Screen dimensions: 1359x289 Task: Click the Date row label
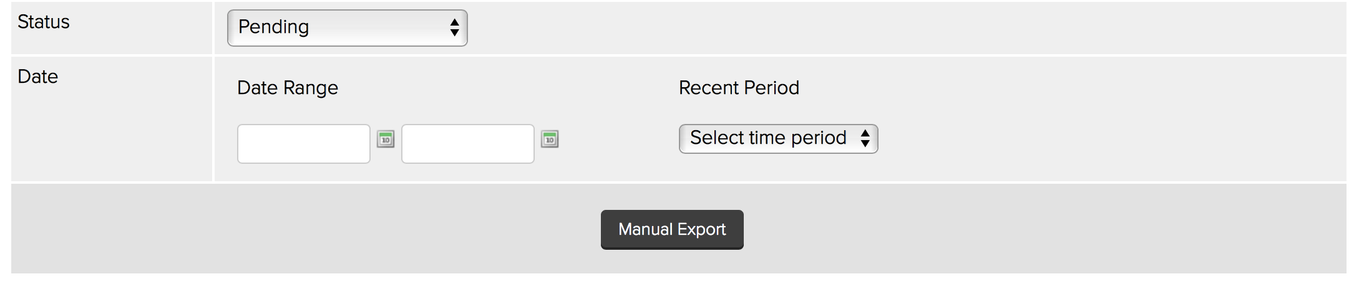(38, 77)
